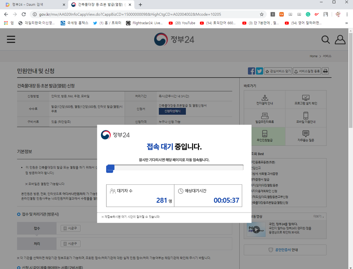Screen dimensions: 353x269
Task: Open the 공인인증서 안내 link
Action: 285,250
